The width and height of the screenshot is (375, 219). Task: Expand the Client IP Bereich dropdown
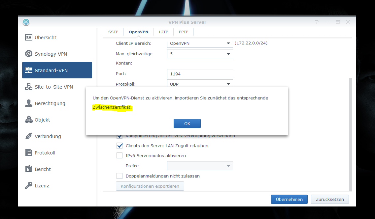(200, 43)
